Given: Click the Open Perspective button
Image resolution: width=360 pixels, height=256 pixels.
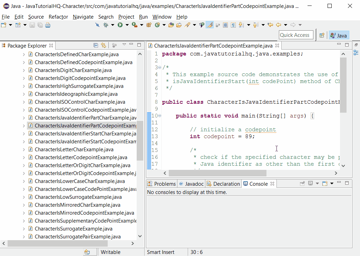Looking at the screenshot, I should coord(321,35).
